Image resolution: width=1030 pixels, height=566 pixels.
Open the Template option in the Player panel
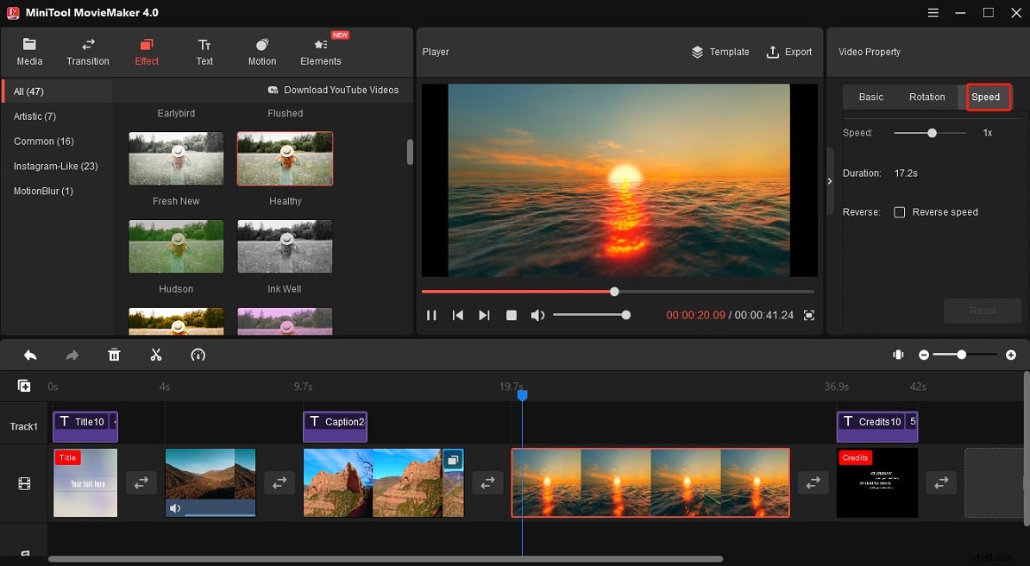[x=720, y=52]
